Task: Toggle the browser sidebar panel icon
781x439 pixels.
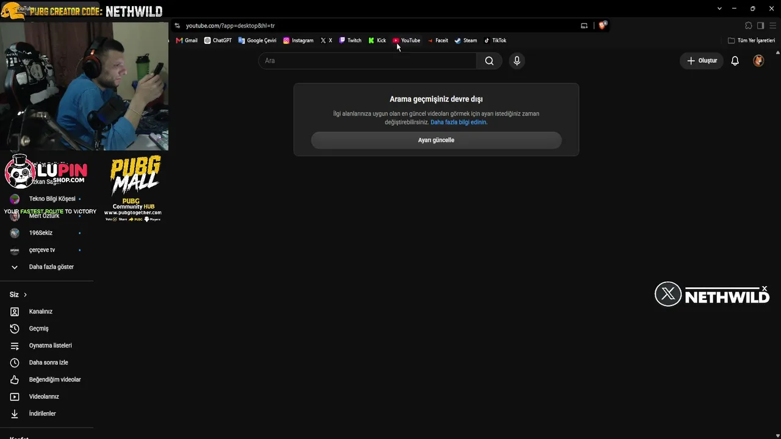Action: pyautogui.click(x=760, y=26)
